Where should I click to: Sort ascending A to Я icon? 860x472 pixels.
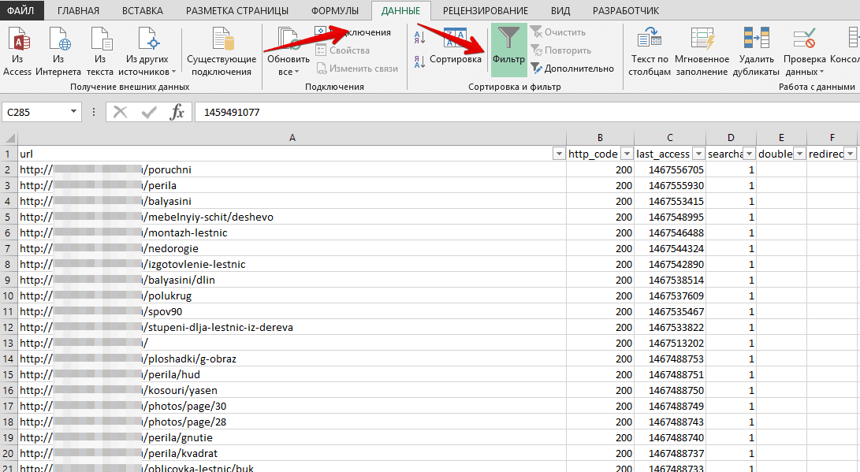419,37
